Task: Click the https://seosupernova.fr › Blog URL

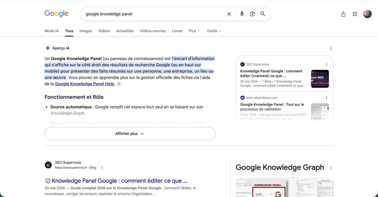Action: pos(76,168)
